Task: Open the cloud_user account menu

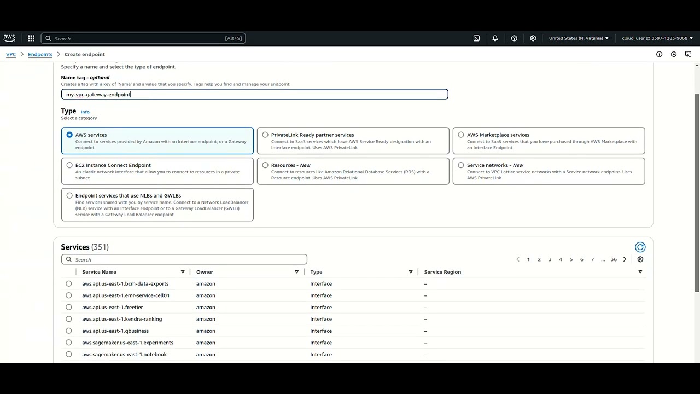Action: pos(657,38)
